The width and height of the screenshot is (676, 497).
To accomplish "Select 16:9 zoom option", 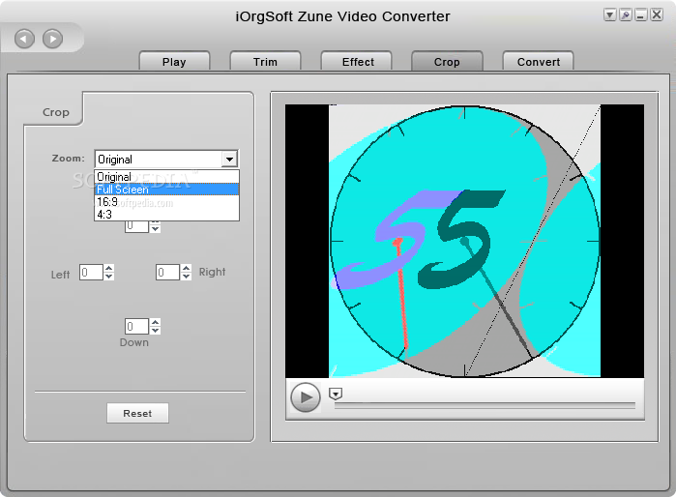I will pos(166,202).
